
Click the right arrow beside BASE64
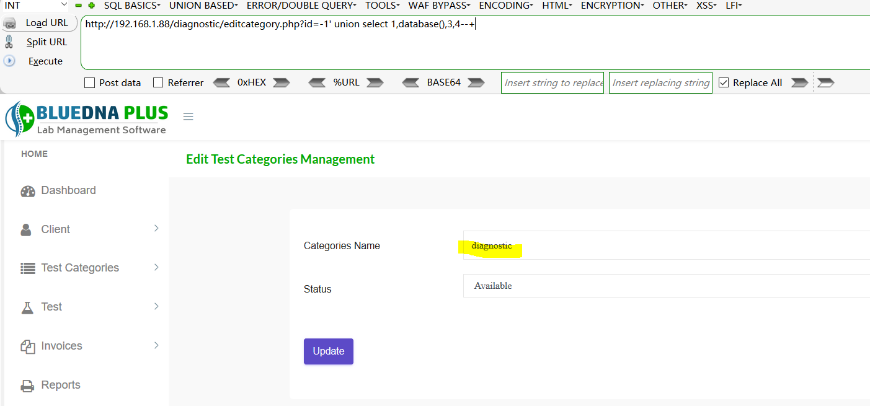pyautogui.click(x=476, y=82)
